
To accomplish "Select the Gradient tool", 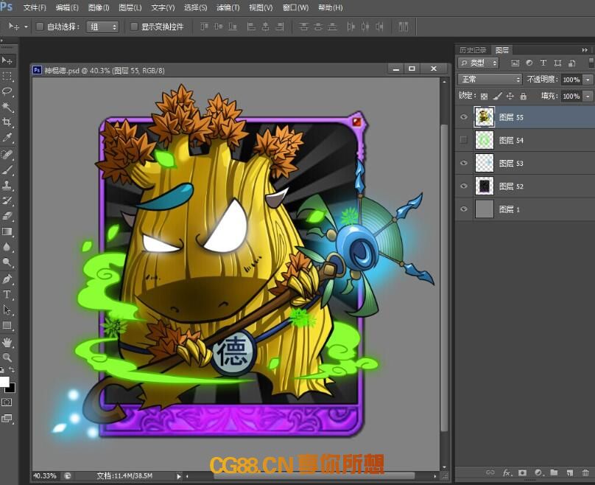I will (x=7, y=231).
